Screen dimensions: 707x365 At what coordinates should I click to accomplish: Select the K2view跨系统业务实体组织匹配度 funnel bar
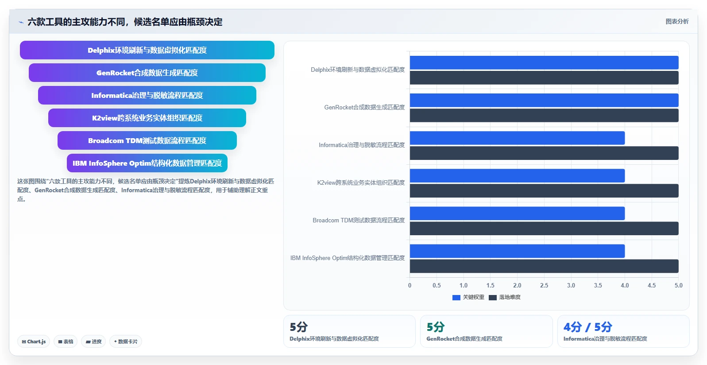click(x=147, y=118)
